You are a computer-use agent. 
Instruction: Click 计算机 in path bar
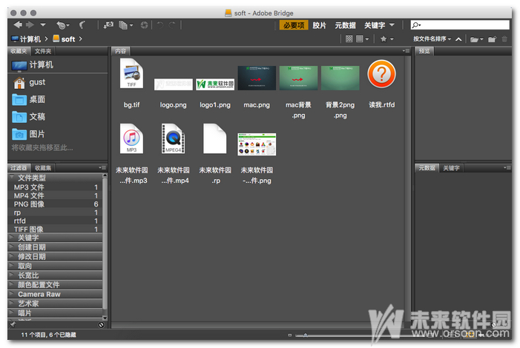[x=26, y=39]
